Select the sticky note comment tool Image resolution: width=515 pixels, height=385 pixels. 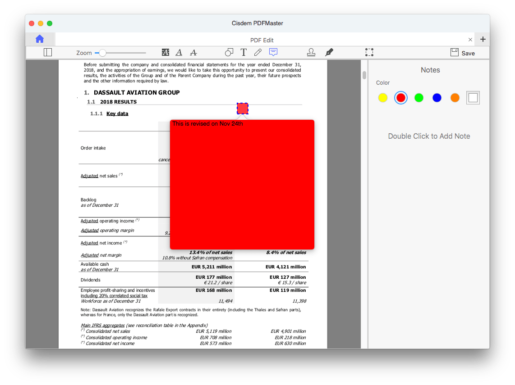coord(273,52)
